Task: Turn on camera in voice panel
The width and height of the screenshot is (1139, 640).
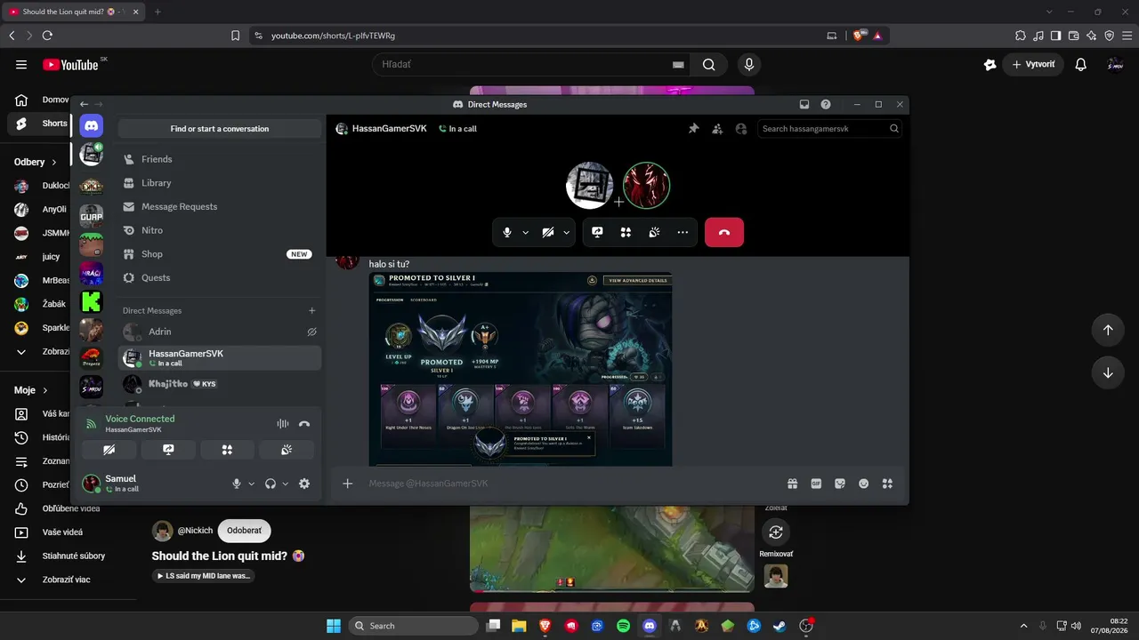Action: point(109,450)
